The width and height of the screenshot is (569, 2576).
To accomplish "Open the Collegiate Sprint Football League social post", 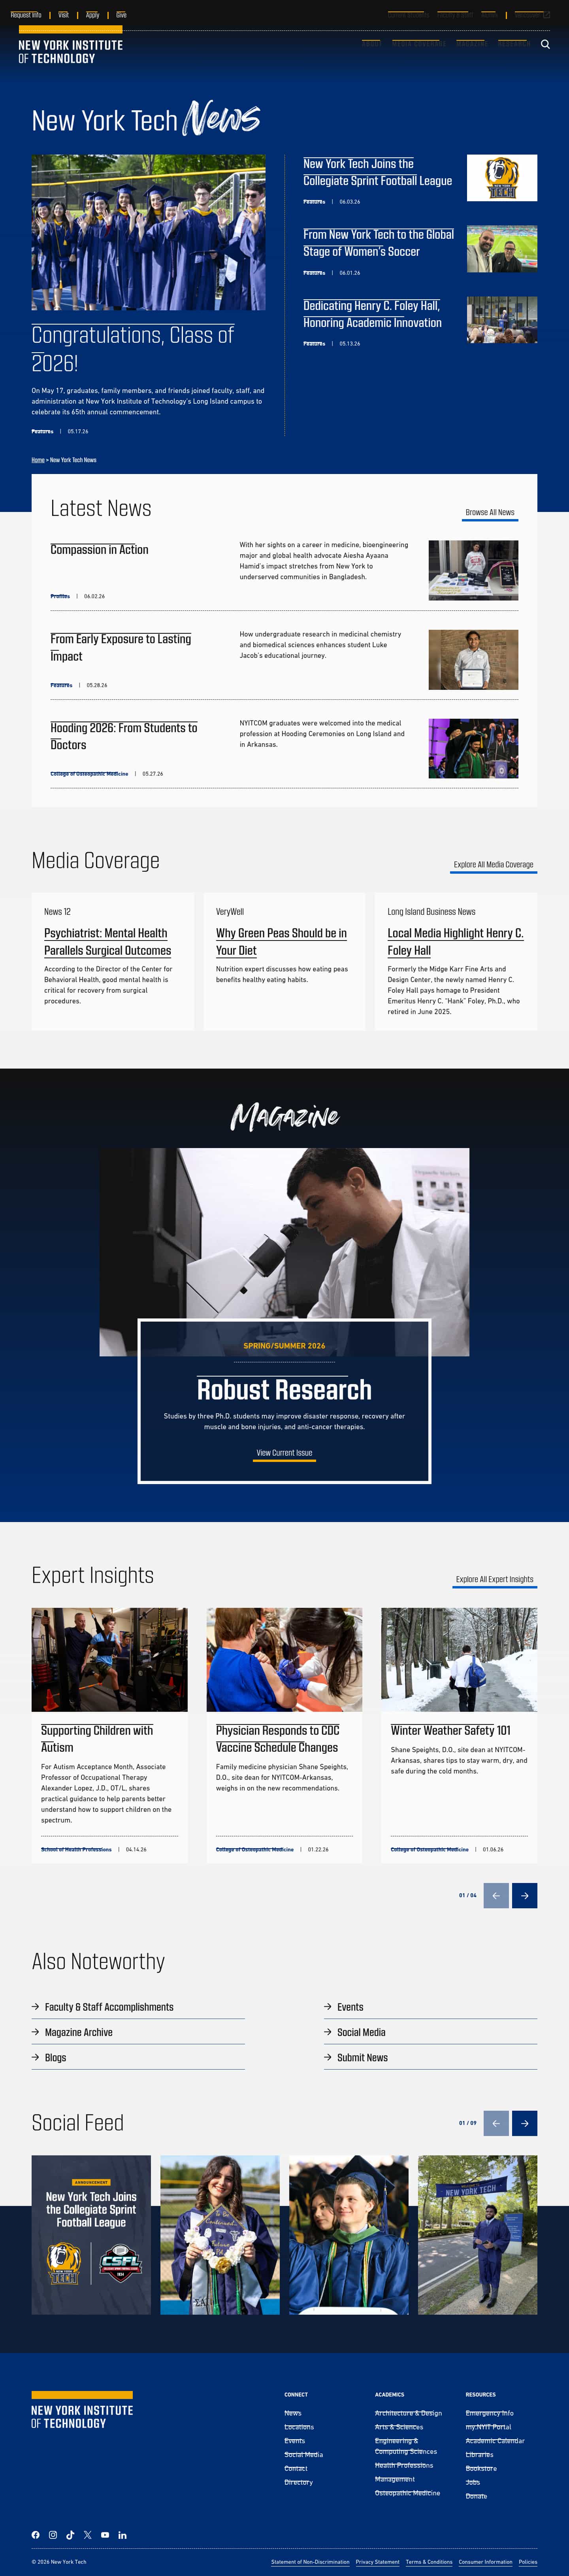I will pos(91,2235).
